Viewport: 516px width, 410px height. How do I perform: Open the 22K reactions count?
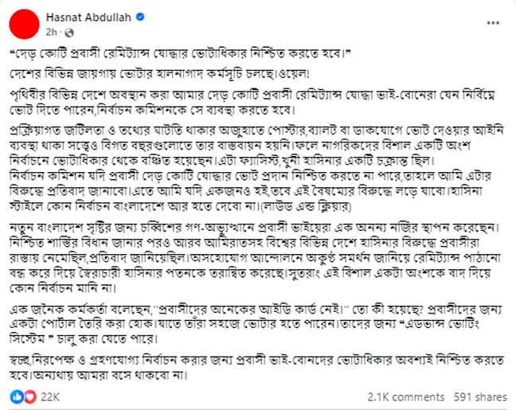tap(50, 397)
